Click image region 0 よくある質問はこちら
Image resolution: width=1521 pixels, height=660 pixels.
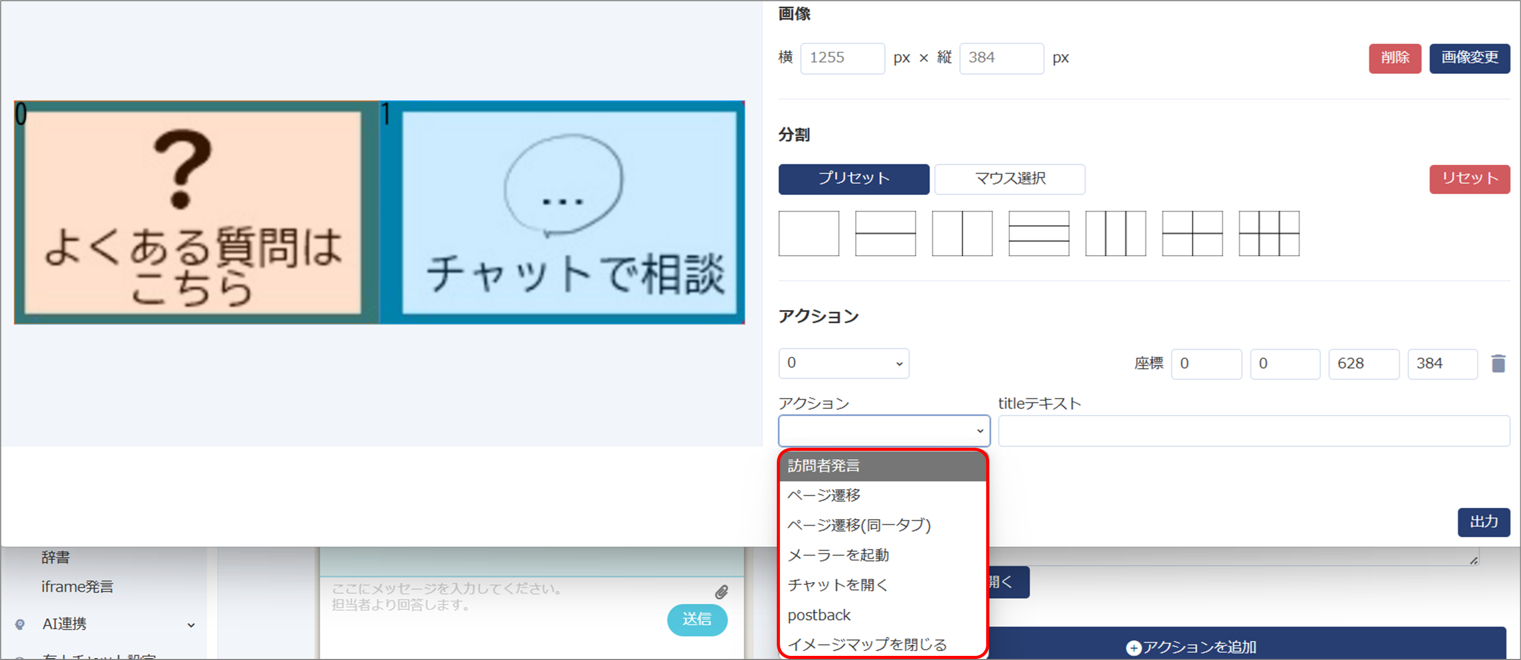click(x=196, y=212)
